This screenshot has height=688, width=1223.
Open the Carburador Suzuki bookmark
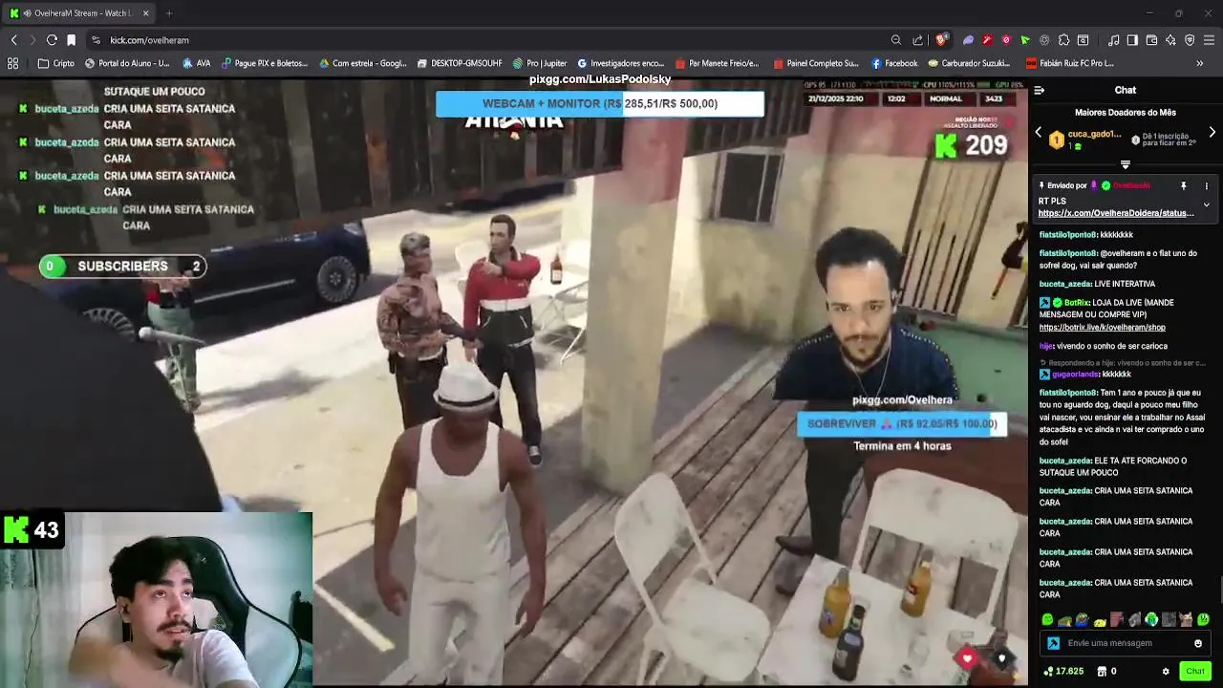[969, 63]
